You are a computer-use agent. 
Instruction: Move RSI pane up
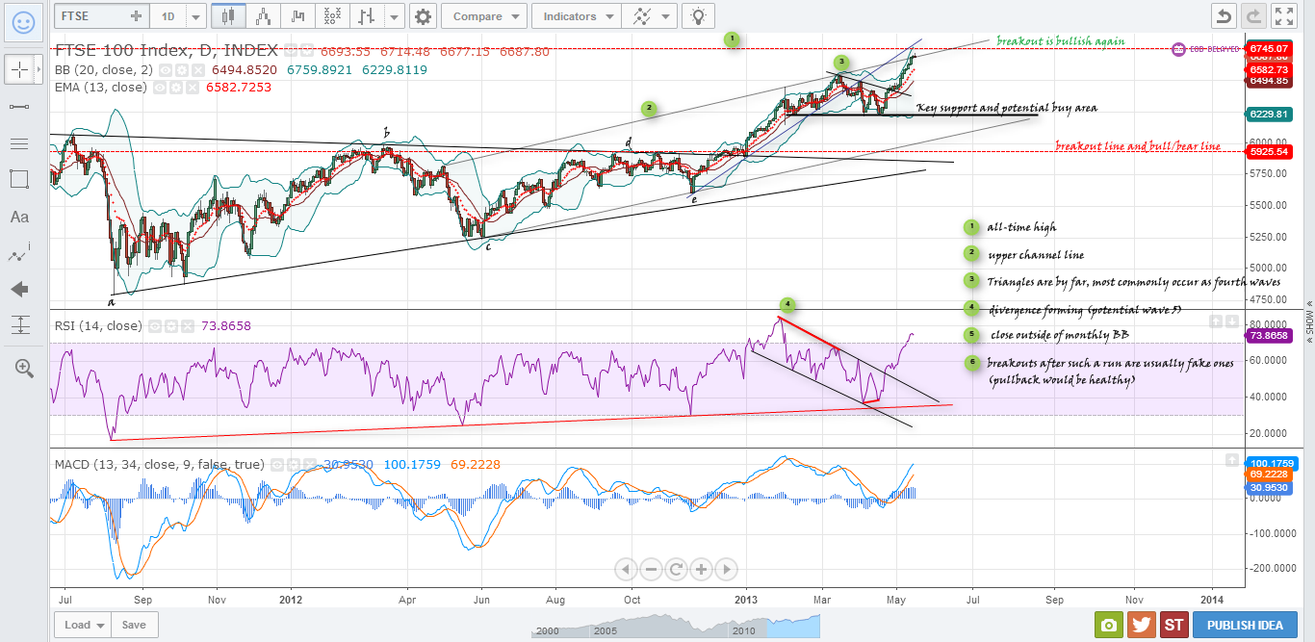tap(1216, 321)
